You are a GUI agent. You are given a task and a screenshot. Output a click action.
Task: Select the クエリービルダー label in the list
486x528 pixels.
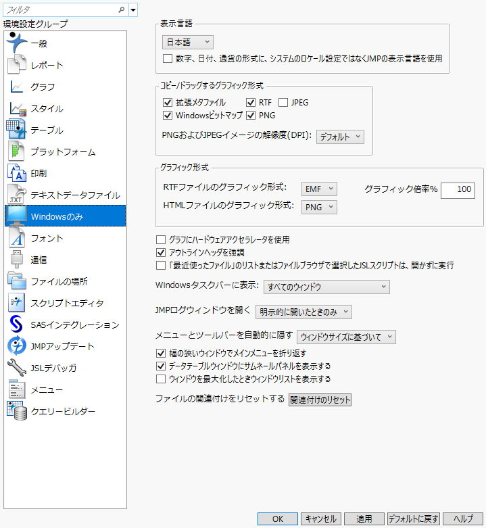coord(63,411)
